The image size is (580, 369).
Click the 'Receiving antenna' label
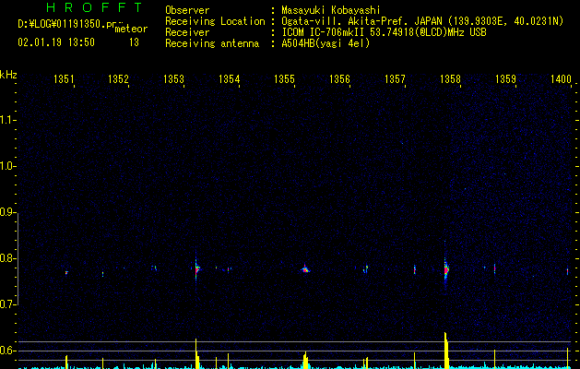pyautogui.click(x=212, y=43)
